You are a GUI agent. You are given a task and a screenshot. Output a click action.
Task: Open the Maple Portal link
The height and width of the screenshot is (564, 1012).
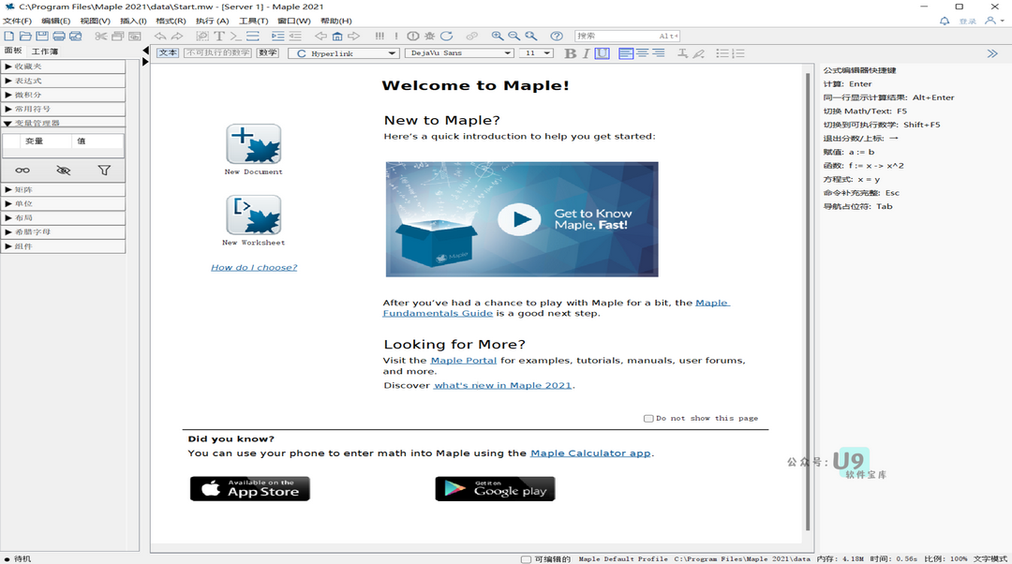pos(464,361)
